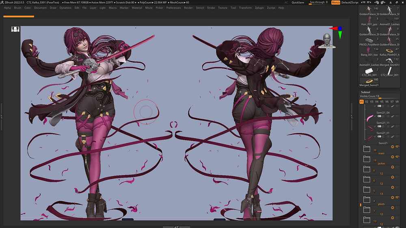Adjust the Visible Count slider
Viewport: 406px width, 228px height.
379,96
